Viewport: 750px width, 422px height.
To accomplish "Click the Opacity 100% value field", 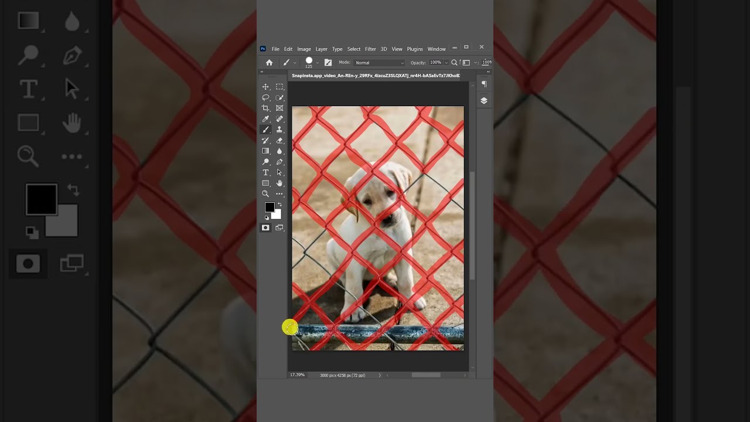I will tap(435, 63).
